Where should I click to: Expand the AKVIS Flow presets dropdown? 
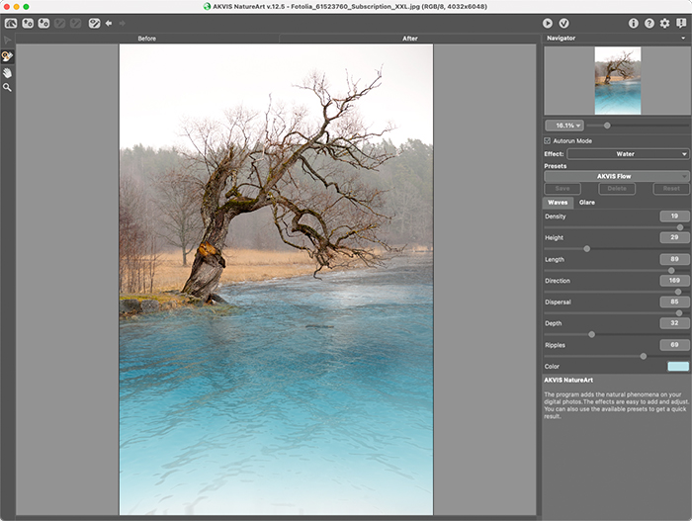pyautogui.click(x=615, y=176)
